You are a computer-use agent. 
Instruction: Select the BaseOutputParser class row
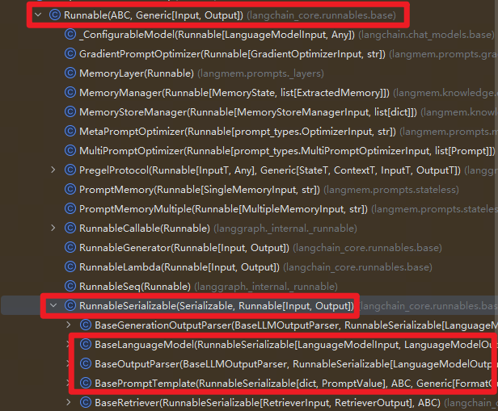coord(249,363)
